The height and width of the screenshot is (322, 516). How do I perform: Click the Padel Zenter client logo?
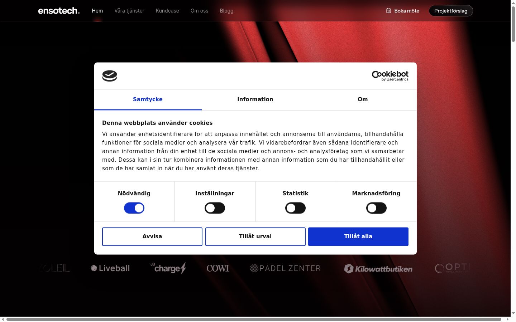[285, 268]
